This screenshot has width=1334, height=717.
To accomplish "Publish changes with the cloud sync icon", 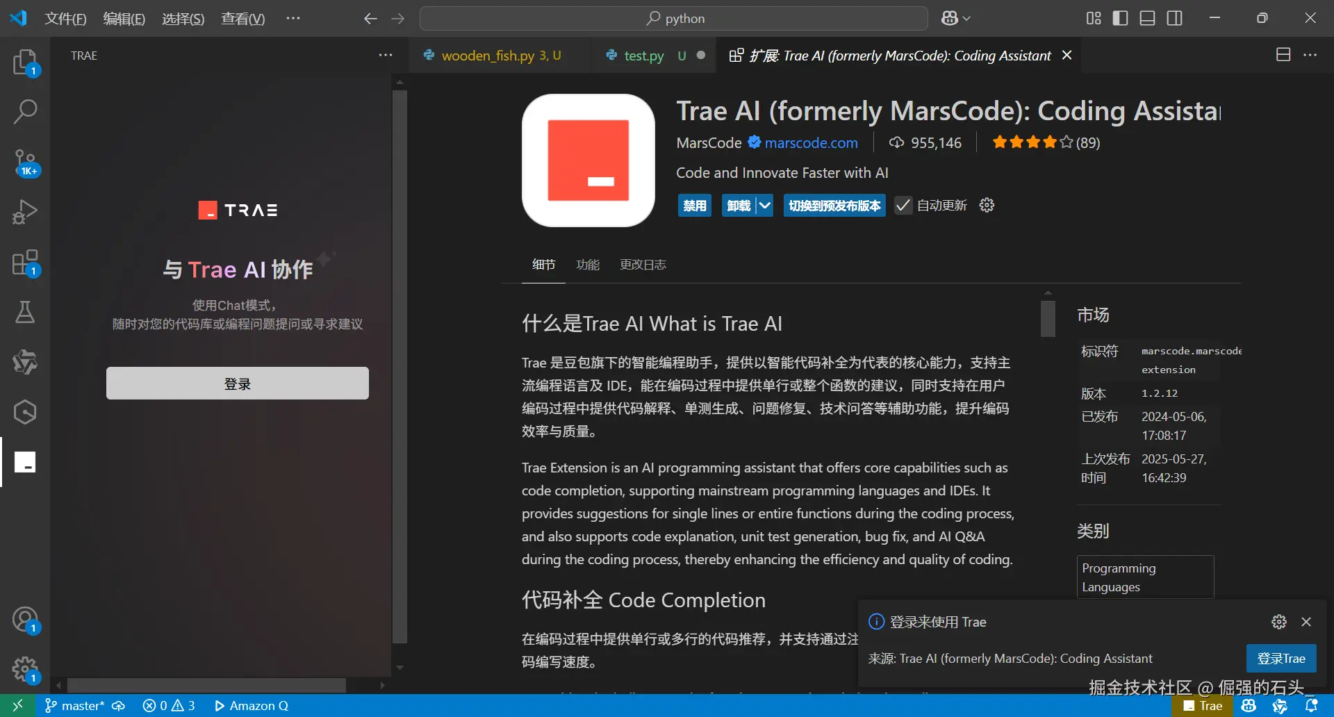I will 119,706.
